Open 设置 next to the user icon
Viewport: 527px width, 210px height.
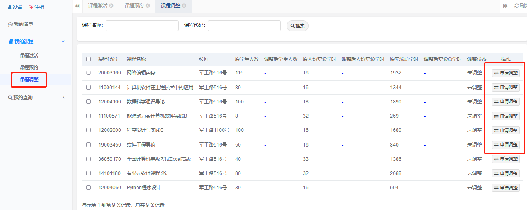point(15,7)
